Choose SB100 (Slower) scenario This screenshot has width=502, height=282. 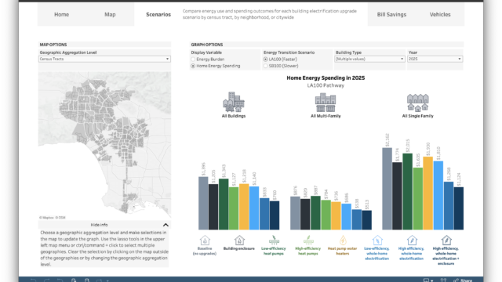coord(265,66)
